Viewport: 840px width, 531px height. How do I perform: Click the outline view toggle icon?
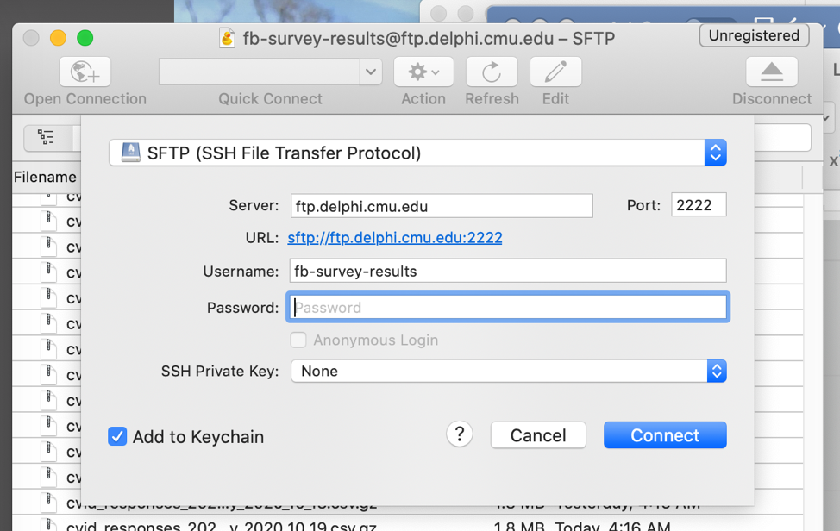point(47,138)
